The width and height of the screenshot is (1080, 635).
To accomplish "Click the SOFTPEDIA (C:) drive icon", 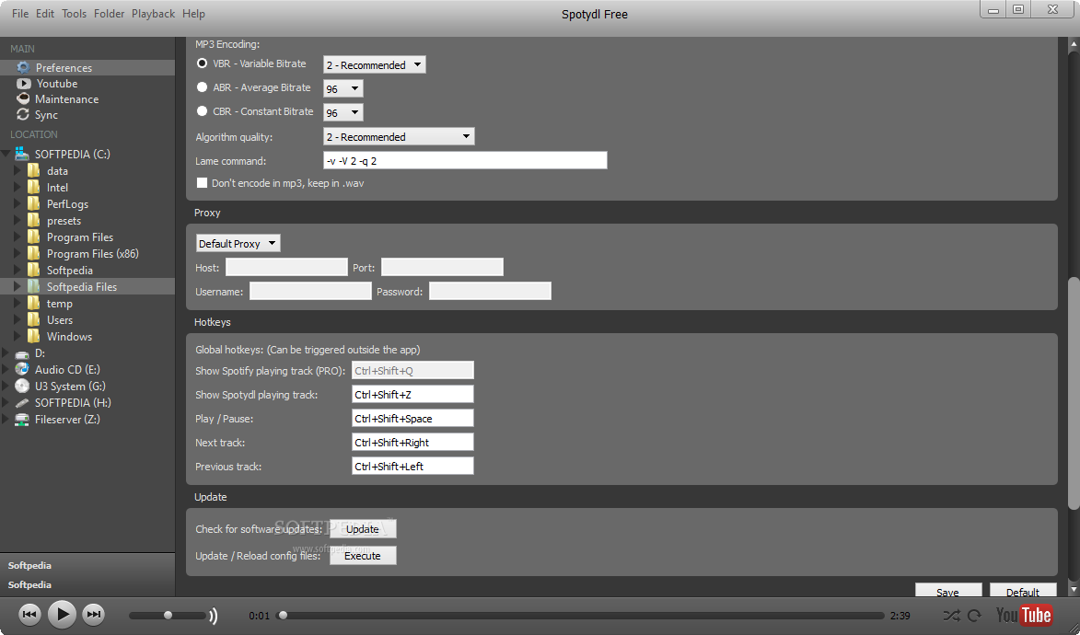I will click(x=22, y=154).
